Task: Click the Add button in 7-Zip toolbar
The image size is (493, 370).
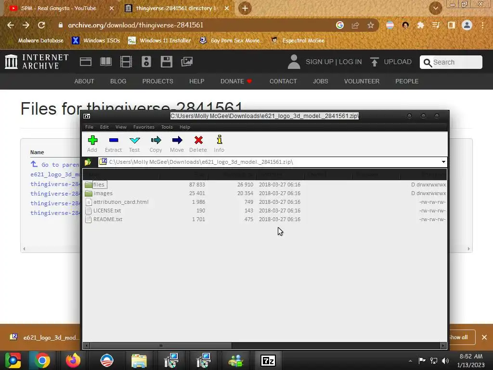Action: point(92,144)
